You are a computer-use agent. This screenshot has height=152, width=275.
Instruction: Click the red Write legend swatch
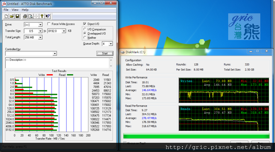tap(50, 75)
